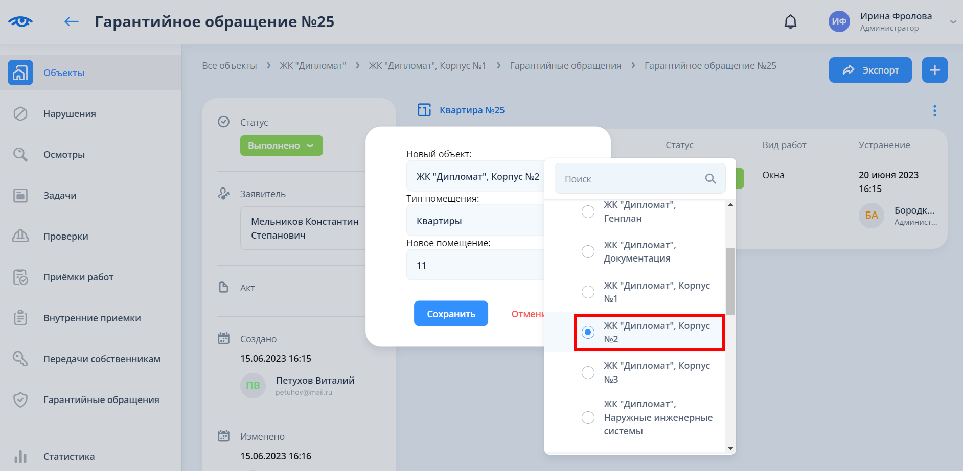Click the back arrow icon
Image resolution: width=963 pixels, height=471 pixels.
[x=71, y=21]
